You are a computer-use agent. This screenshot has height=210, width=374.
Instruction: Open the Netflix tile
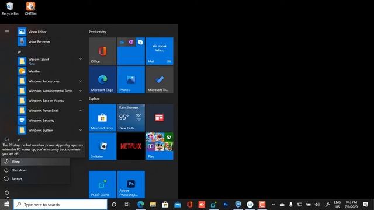pyautogui.click(x=131, y=146)
